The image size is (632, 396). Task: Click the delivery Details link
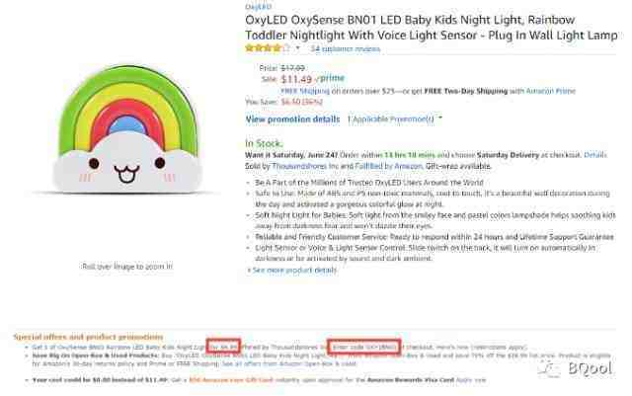tap(594, 155)
